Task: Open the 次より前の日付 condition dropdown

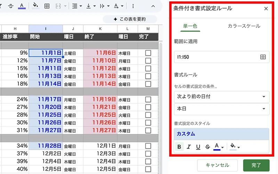Action: pyautogui.click(x=221, y=96)
